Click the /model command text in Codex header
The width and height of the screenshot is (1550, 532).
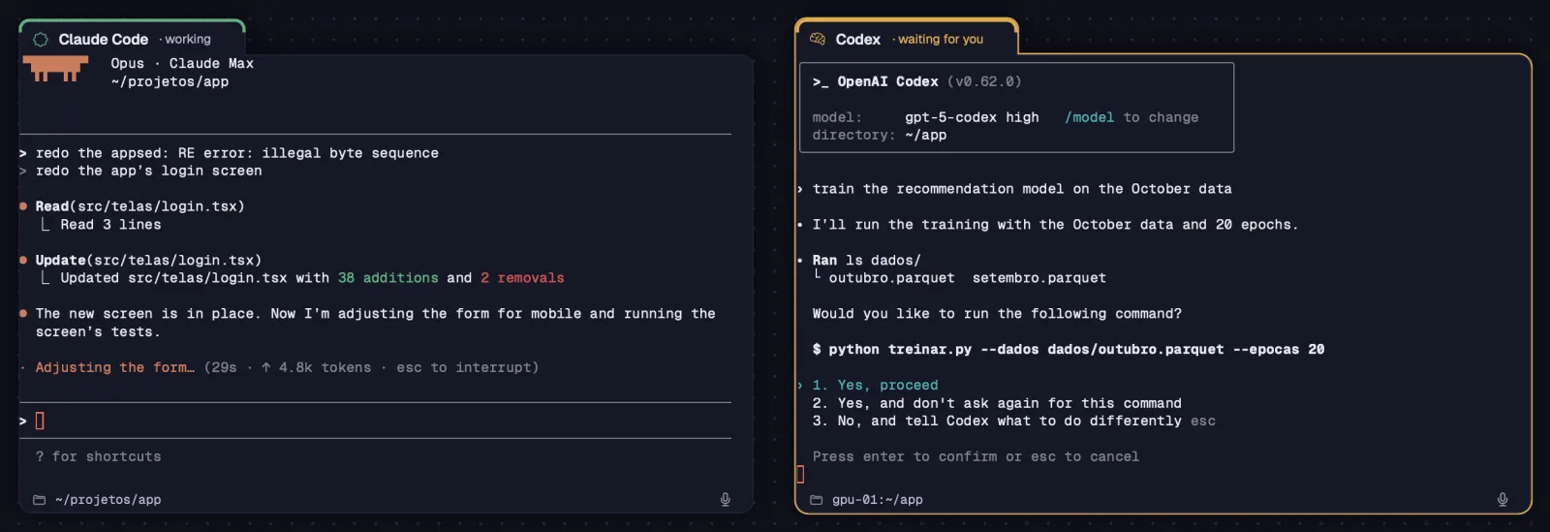pyautogui.click(x=1089, y=117)
